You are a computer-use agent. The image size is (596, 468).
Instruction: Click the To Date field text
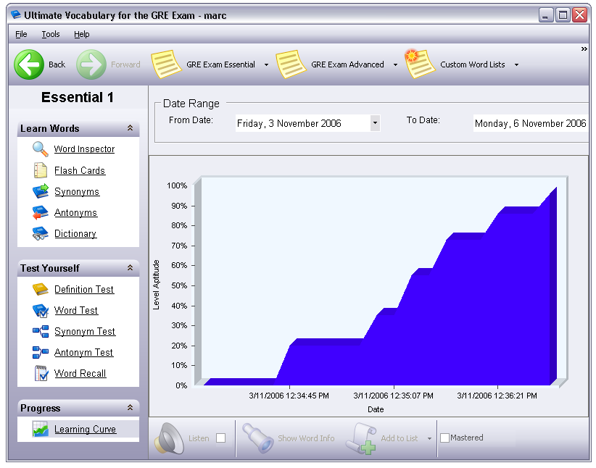point(531,123)
